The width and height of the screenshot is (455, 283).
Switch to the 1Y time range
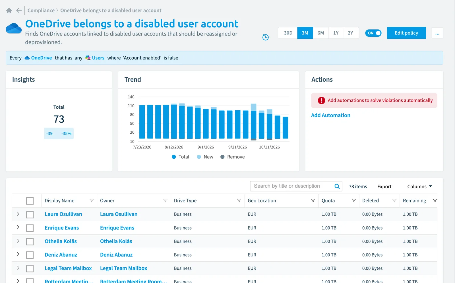336,33
